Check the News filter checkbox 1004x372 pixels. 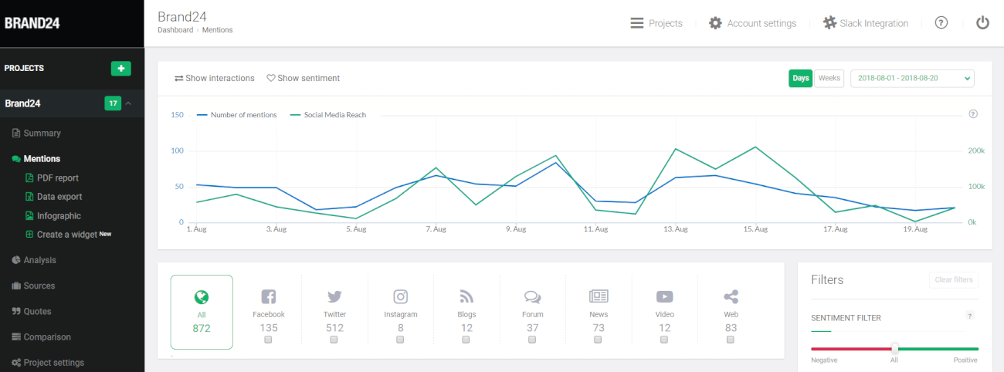(598, 340)
